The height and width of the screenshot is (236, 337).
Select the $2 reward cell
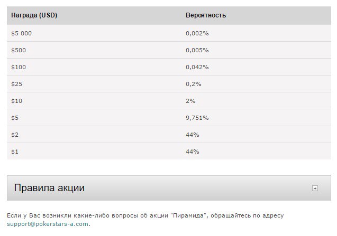[15, 135]
